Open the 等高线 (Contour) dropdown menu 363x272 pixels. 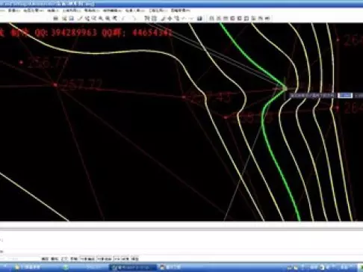[x=92, y=10]
